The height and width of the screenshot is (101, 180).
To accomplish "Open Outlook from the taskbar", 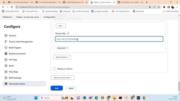I will (84, 98).
